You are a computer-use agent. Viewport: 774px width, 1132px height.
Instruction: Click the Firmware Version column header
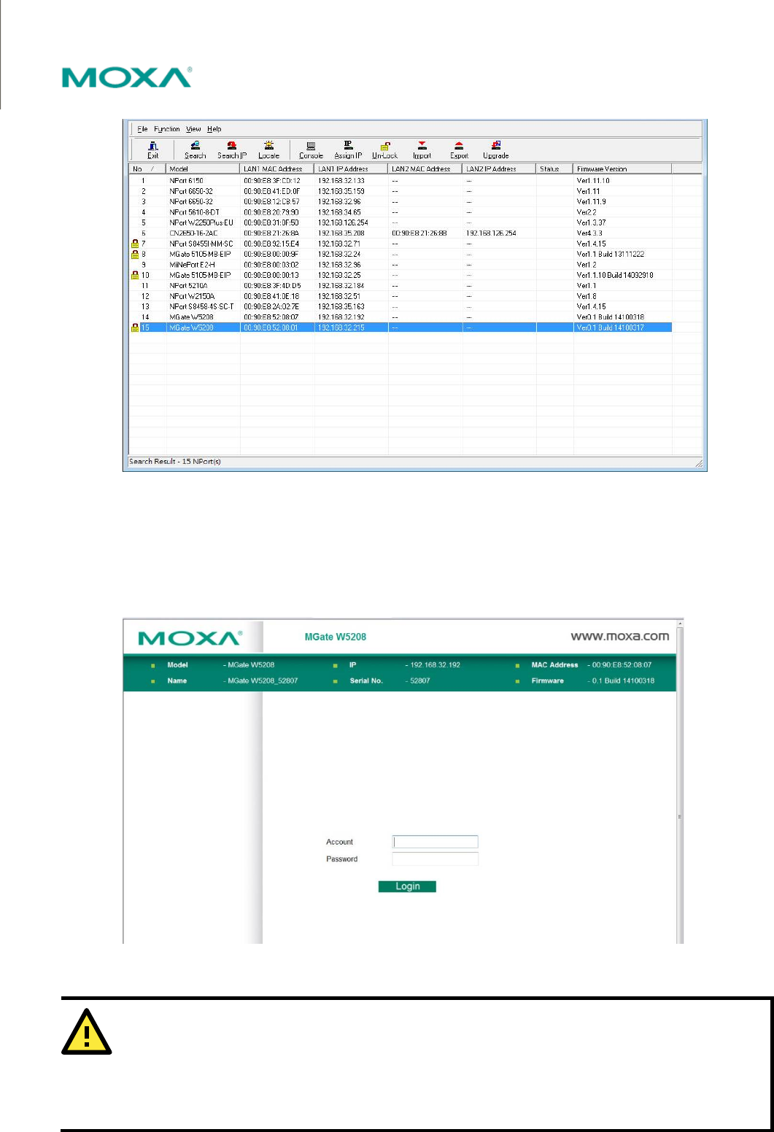[x=622, y=168]
